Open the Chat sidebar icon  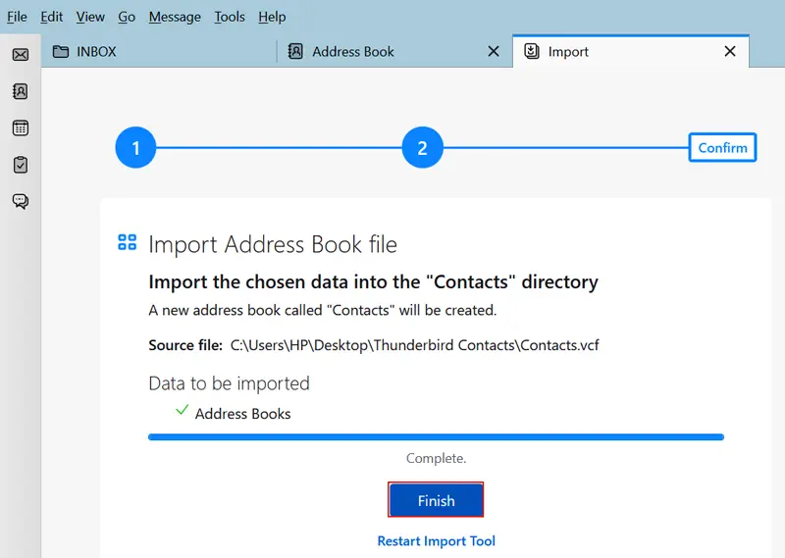coord(20,201)
